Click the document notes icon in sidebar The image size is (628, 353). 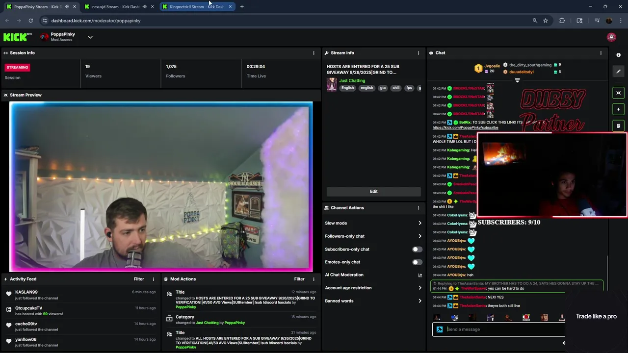[618, 126]
